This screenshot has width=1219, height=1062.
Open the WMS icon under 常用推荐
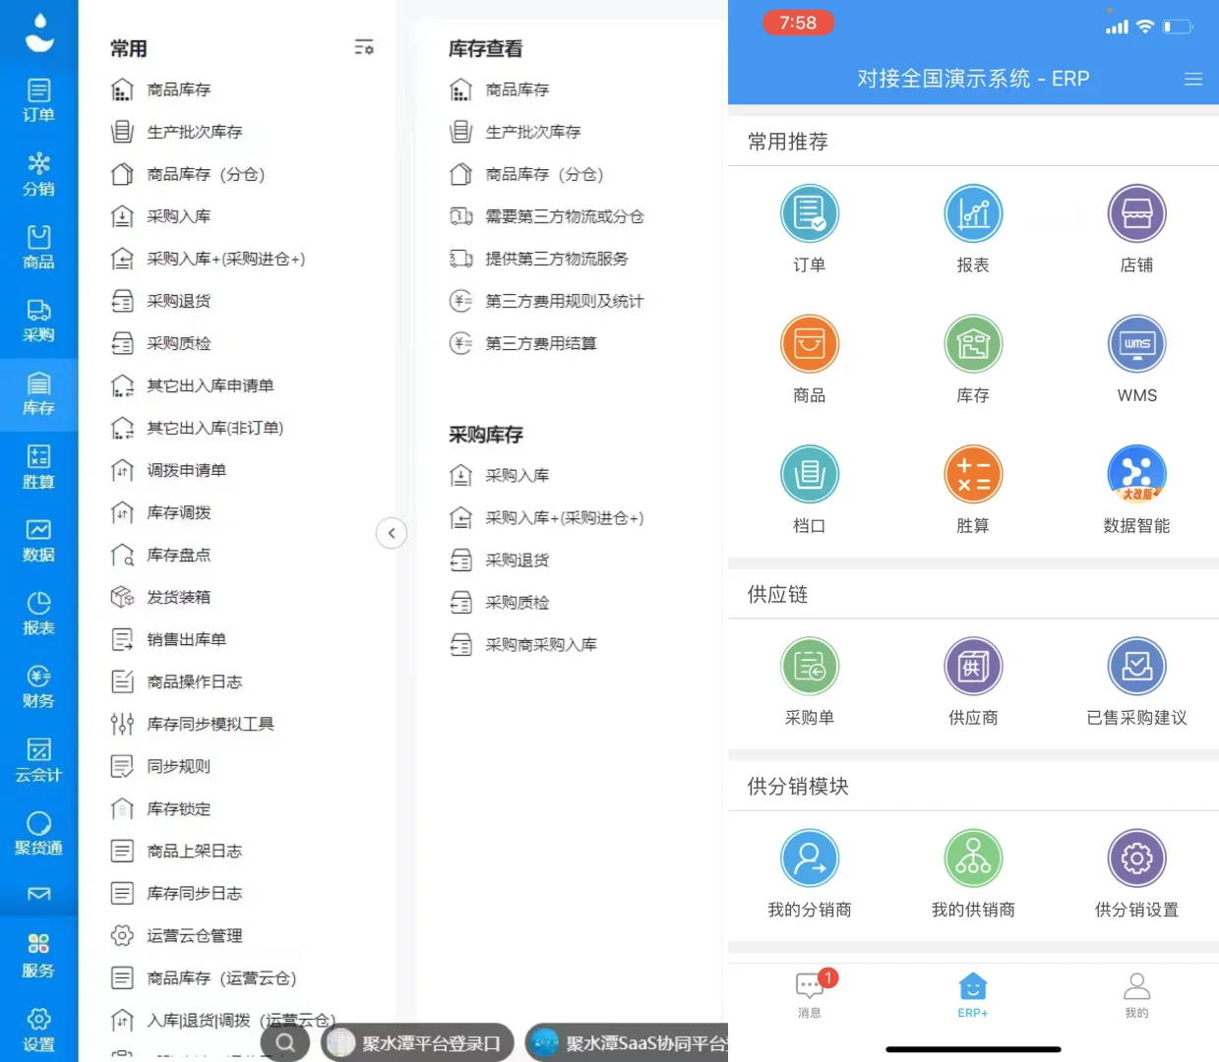tap(1136, 344)
